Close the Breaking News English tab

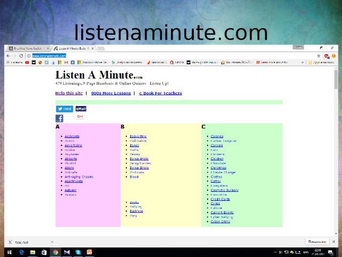48,49
